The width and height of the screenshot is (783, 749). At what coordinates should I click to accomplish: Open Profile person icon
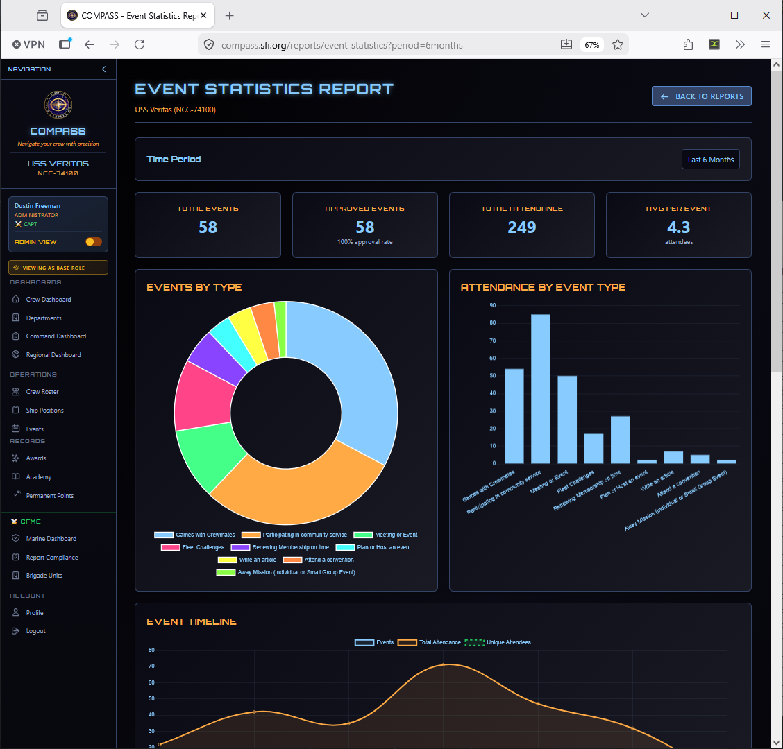[16, 612]
